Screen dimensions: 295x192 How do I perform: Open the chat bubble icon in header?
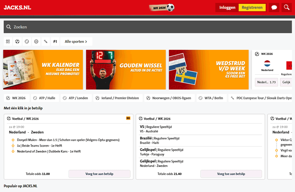coord(274,8)
